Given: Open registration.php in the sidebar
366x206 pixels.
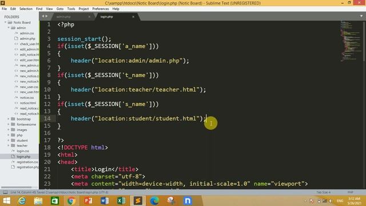Looking at the screenshot, I should [27, 168].
